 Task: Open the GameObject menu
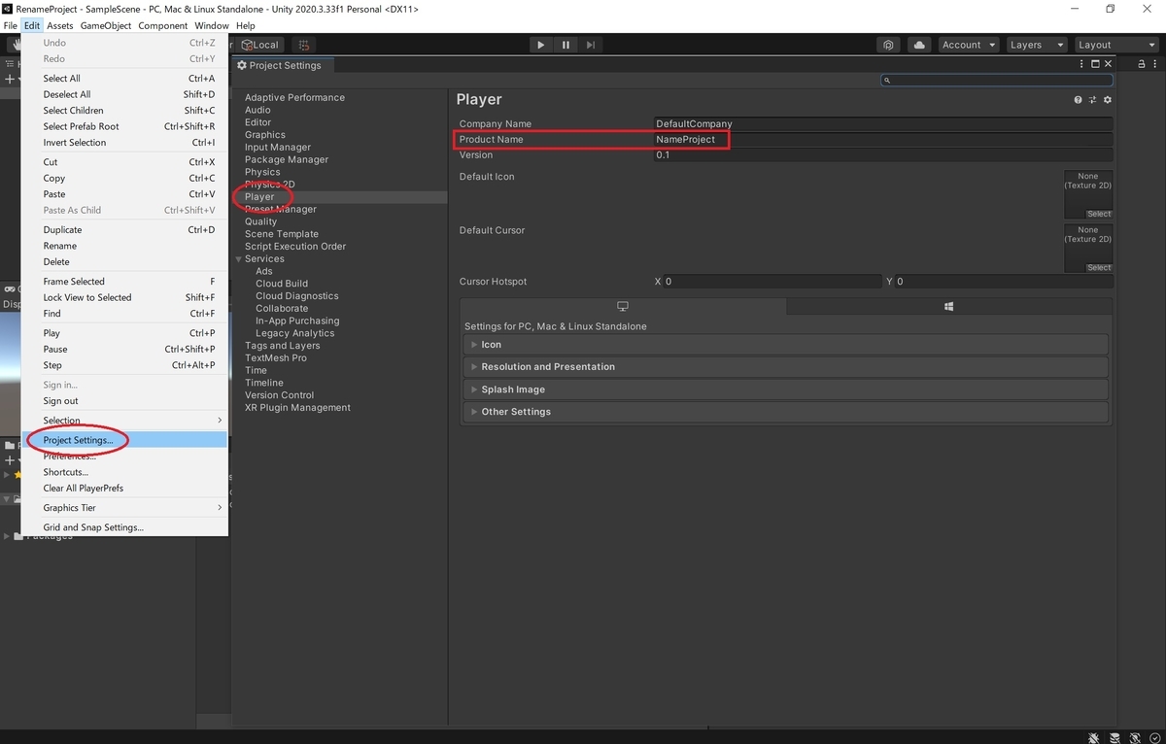[x=106, y=26]
